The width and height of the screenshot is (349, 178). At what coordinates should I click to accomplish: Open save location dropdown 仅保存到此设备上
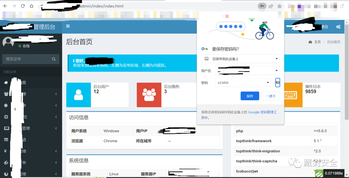point(241,59)
